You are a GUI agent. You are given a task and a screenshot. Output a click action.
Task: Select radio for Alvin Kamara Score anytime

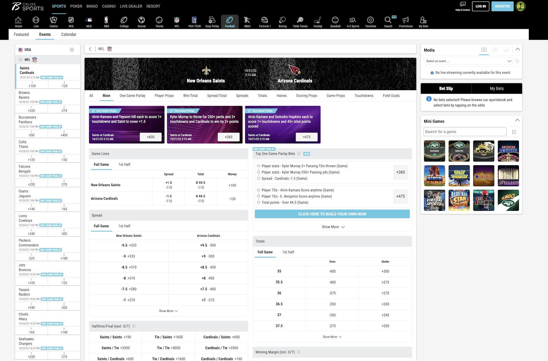click(259, 190)
